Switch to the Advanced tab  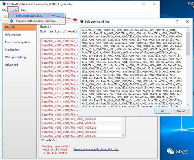click(x=12, y=65)
